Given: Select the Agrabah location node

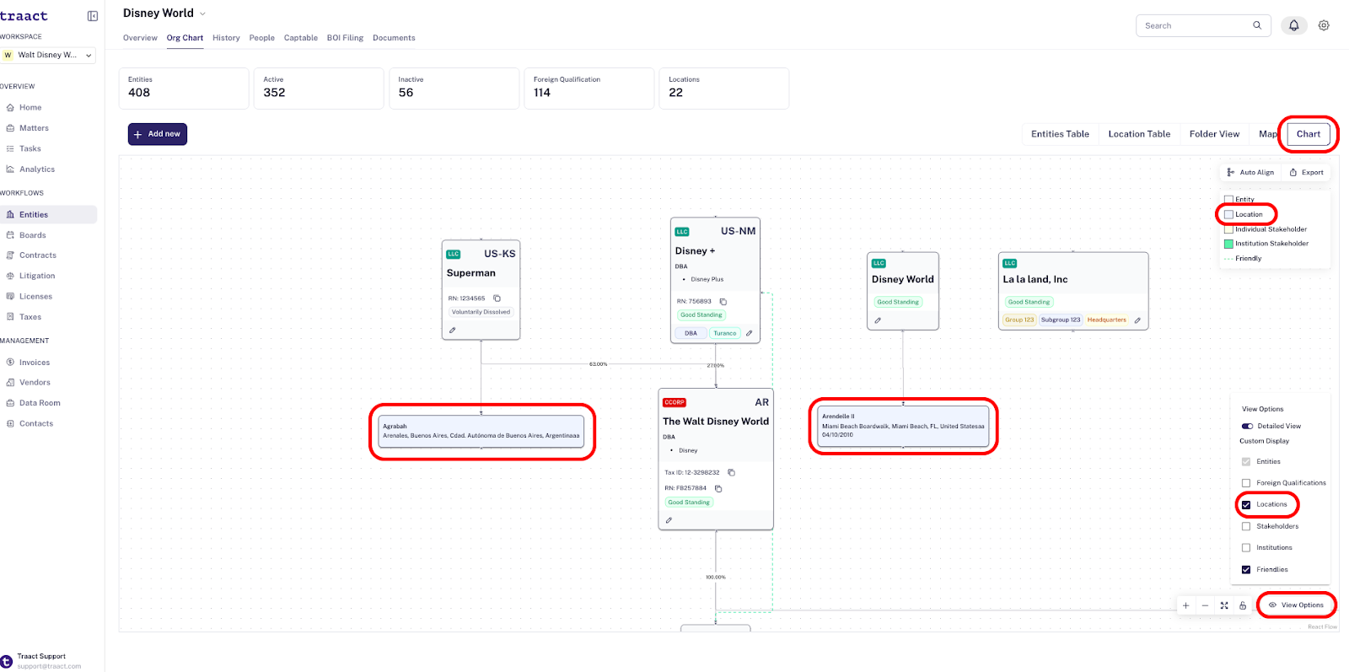Looking at the screenshot, I should [481, 432].
